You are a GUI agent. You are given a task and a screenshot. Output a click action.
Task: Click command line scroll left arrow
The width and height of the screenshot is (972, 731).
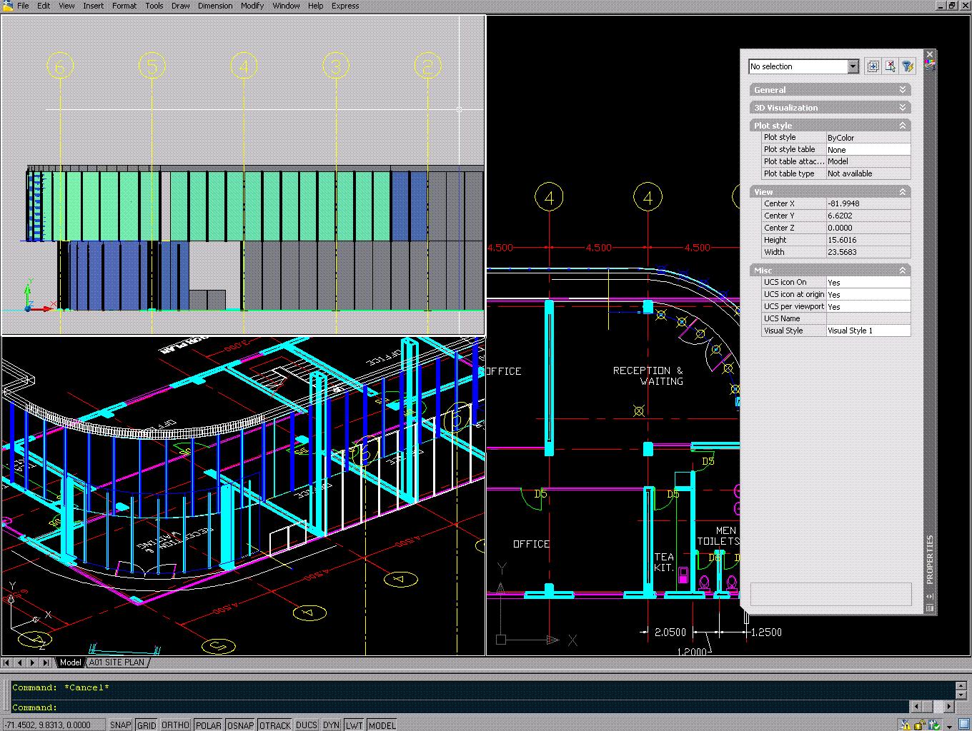point(916,707)
